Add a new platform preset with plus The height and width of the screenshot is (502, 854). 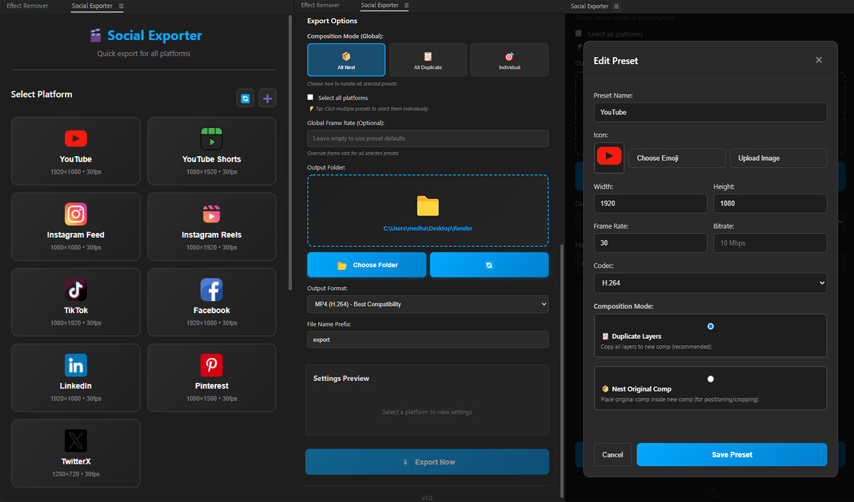click(x=268, y=99)
